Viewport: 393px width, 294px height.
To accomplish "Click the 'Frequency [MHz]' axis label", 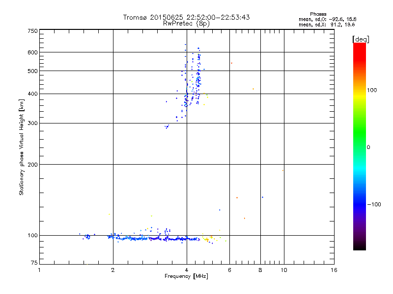I will [186, 276].
